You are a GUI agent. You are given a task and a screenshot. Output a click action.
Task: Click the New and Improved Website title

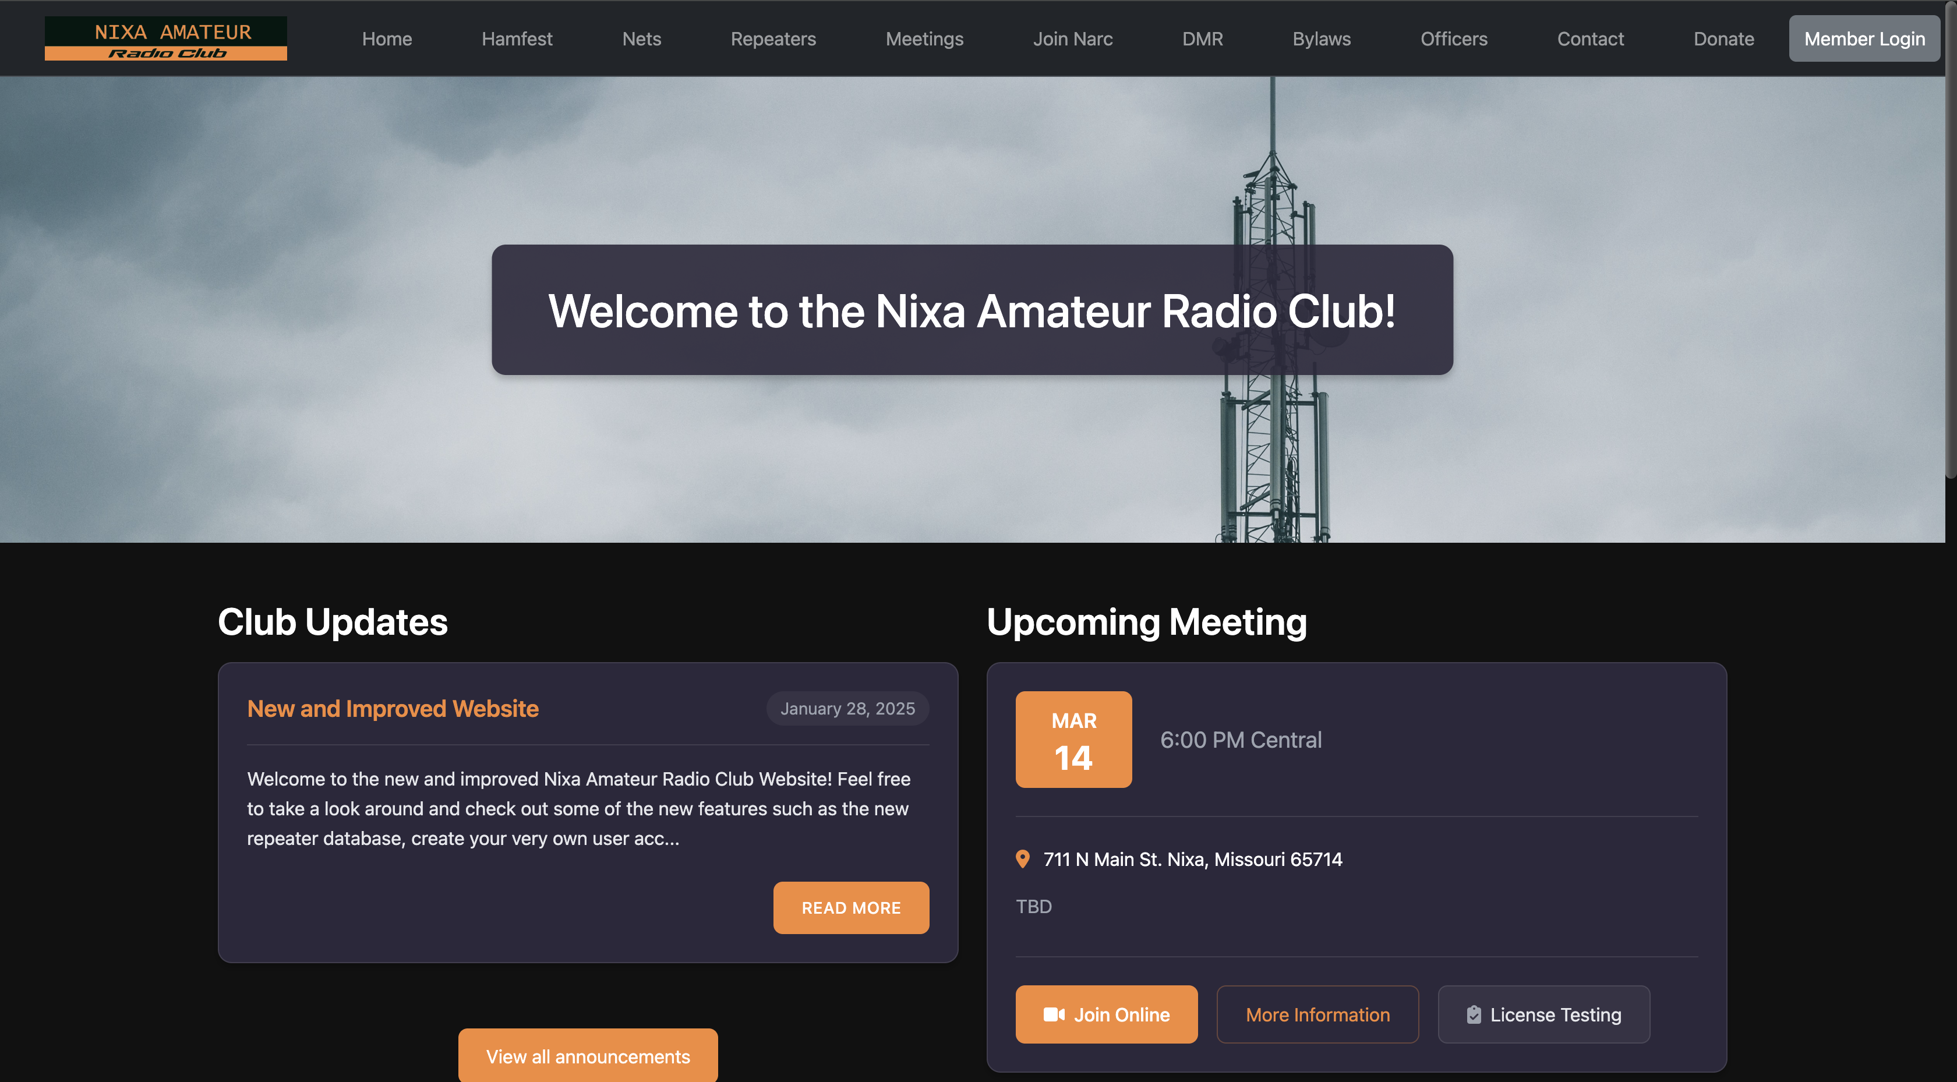393,708
